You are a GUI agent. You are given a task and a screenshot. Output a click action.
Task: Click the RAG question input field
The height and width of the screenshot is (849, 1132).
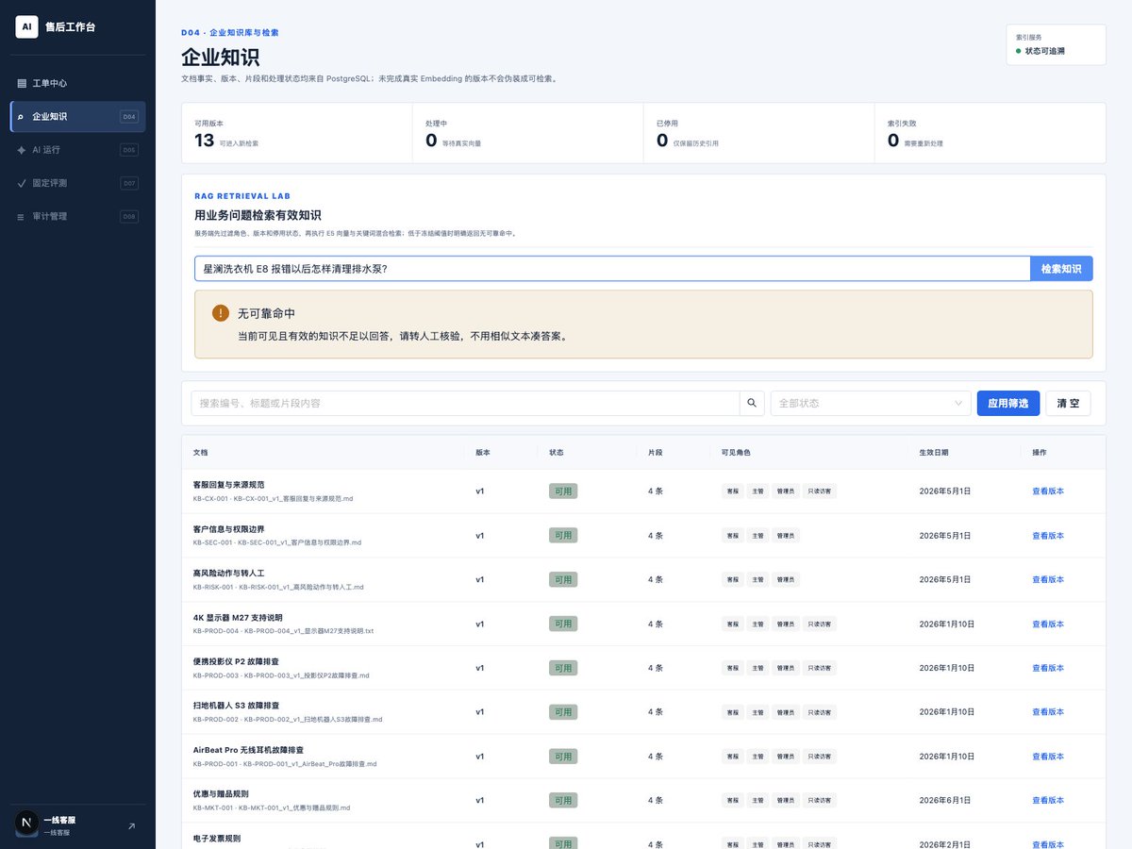point(612,269)
